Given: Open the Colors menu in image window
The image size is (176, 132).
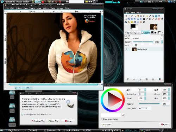Looking at the screenshot, I should click(46, 8).
